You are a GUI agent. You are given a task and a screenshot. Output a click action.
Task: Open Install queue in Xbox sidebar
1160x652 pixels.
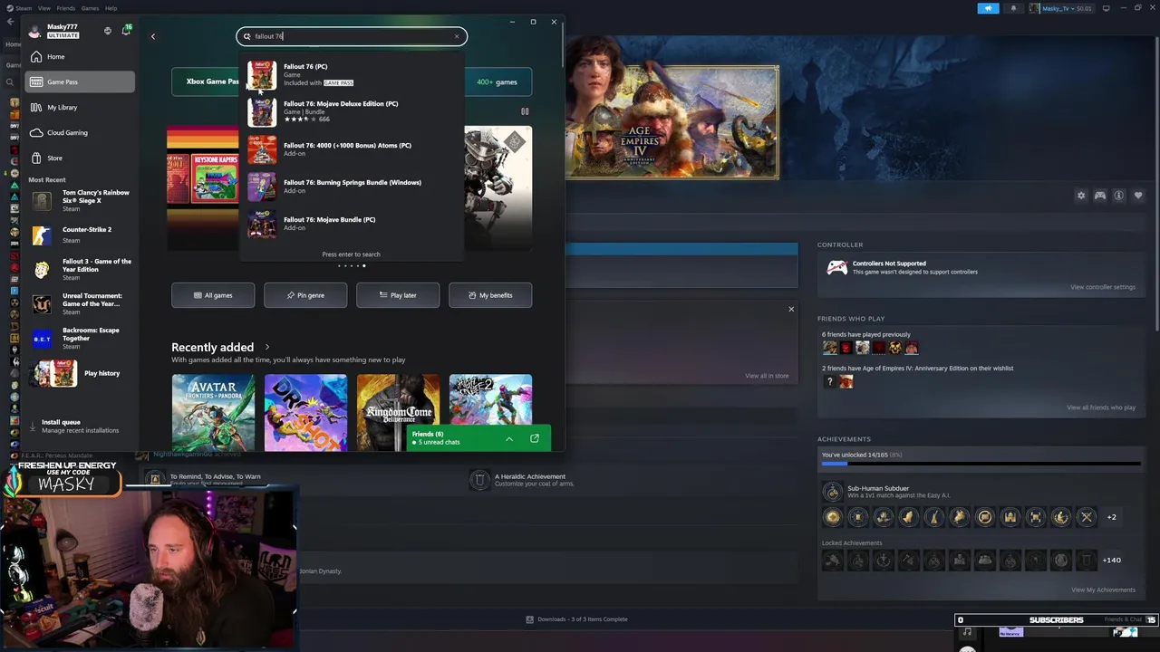tap(80, 426)
